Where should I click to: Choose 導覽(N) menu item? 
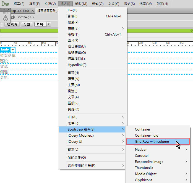(x=93, y=79)
